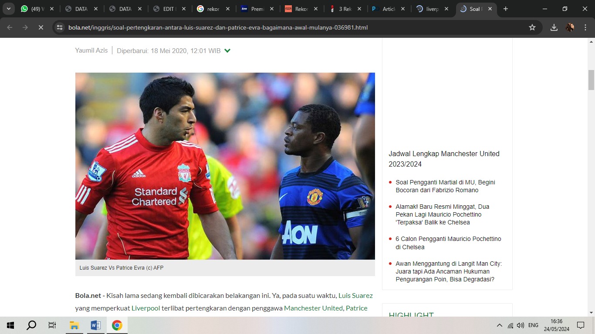Open Soal Pengganti Martial di MU article
This screenshot has width=595, height=334.
click(x=445, y=186)
